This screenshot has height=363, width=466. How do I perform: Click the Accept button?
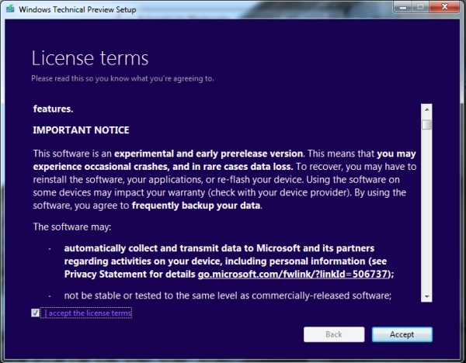pyautogui.click(x=402, y=334)
